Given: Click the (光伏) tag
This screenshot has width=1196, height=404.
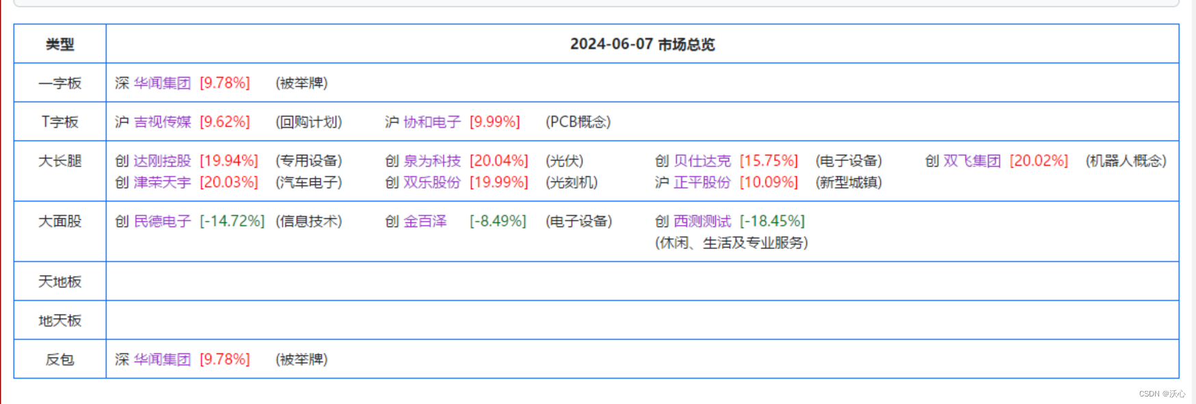Looking at the screenshot, I should (x=565, y=161).
